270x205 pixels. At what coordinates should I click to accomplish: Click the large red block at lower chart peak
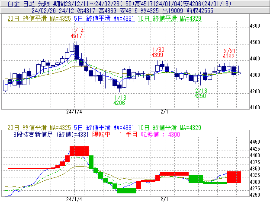(79, 151)
